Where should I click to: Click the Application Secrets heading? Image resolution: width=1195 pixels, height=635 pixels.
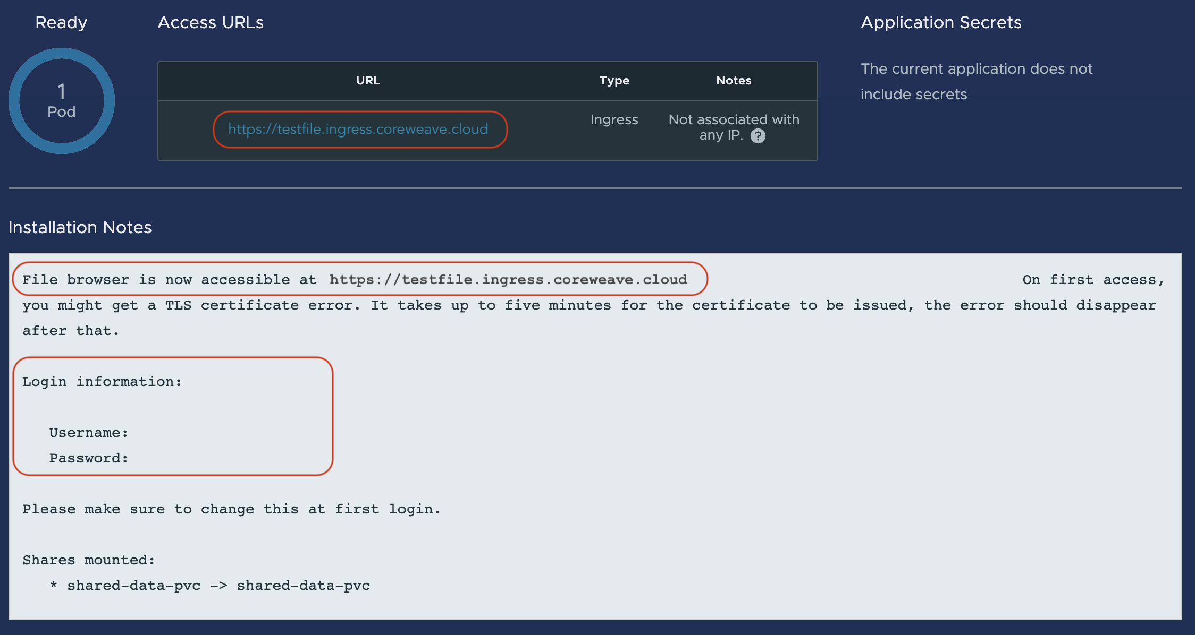[x=941, y=22]
